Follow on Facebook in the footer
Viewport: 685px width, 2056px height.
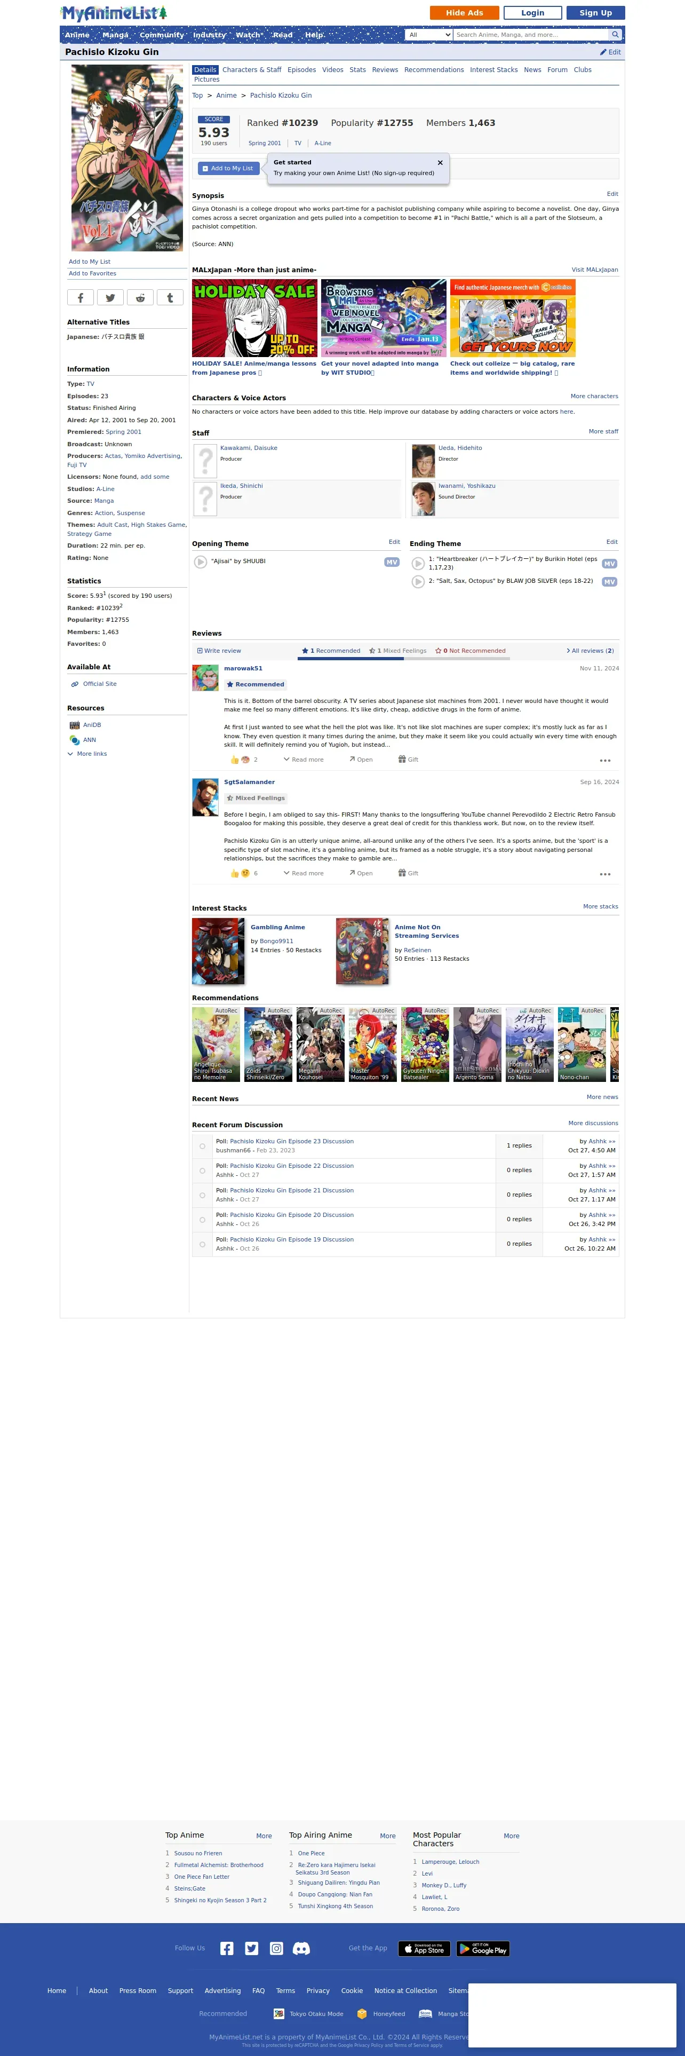click(227, 1948)
